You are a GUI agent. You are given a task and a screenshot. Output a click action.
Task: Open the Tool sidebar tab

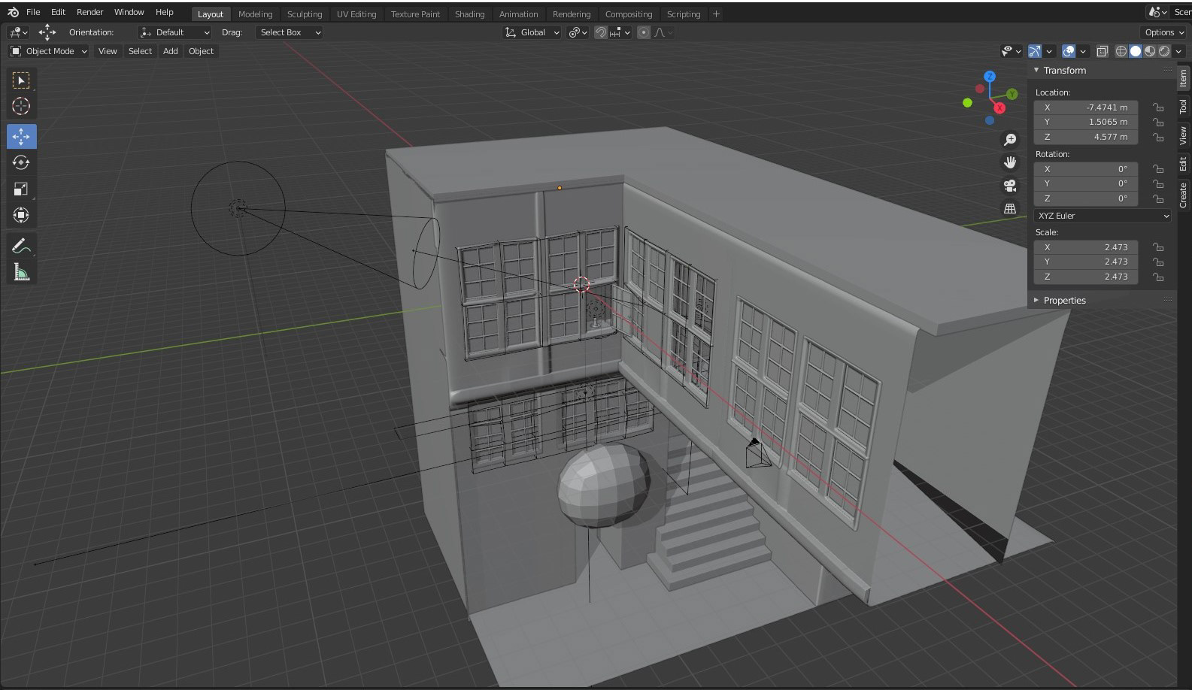pyautogui.click(x=1183, y=107)
